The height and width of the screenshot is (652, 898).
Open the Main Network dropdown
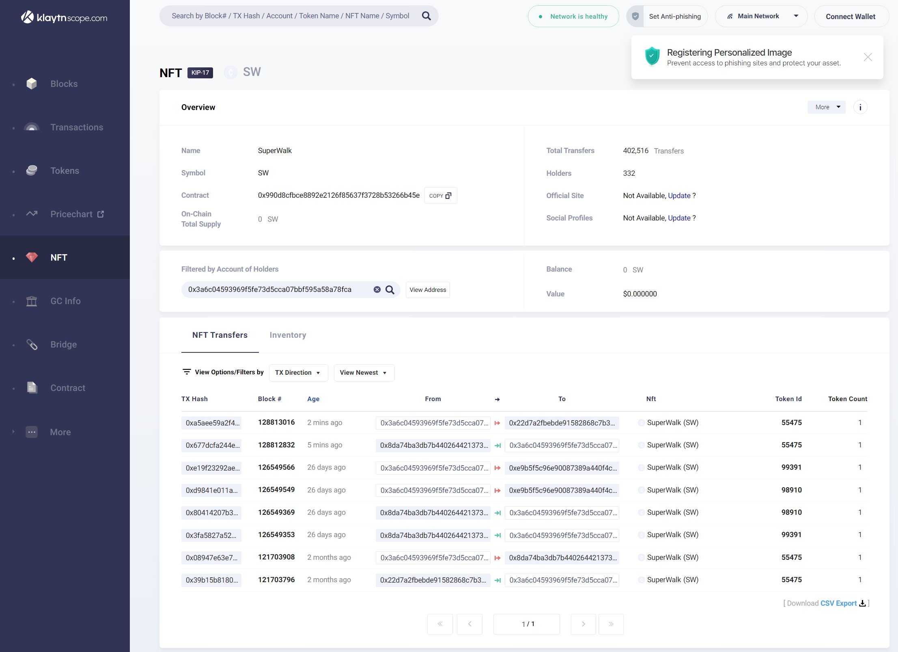(x=762, y=16)
